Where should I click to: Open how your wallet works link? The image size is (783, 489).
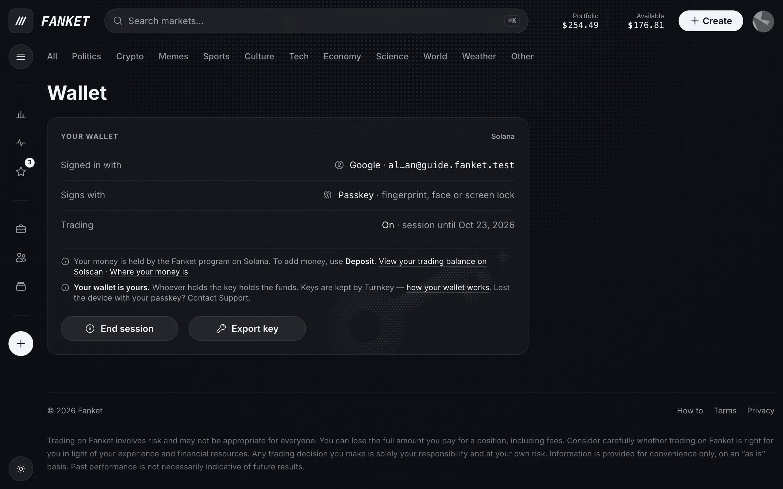pyautogui.click(x=448, y=288)
